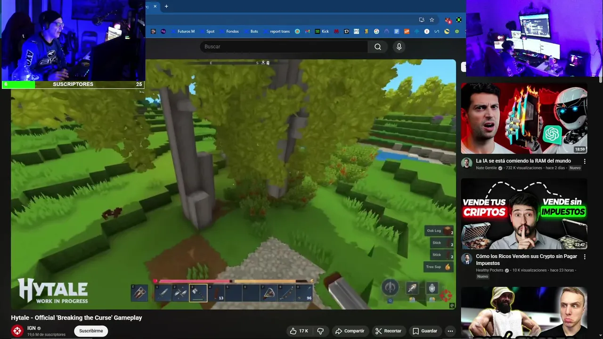
Task: Bookmark this page with the star icon
Action: pyautogui.click(x=432, y=20)
